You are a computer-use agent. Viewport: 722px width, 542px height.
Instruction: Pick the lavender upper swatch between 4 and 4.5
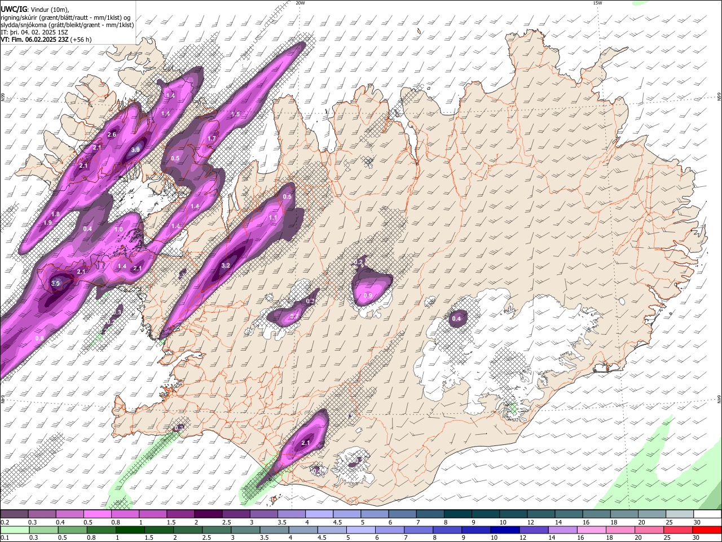pyautogui.click(x=319, y=514)
